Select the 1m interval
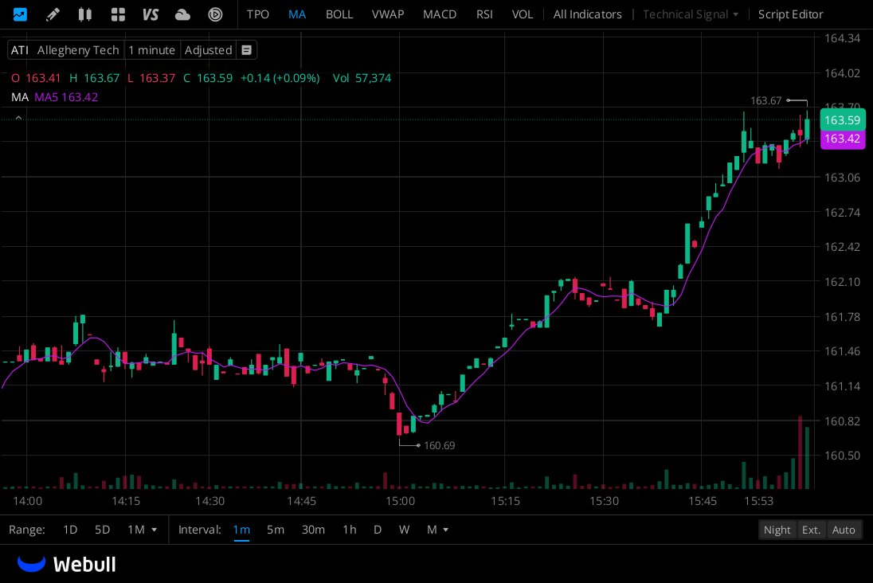The height and width of the screenshot is (583, 873). tap(241, 530)
